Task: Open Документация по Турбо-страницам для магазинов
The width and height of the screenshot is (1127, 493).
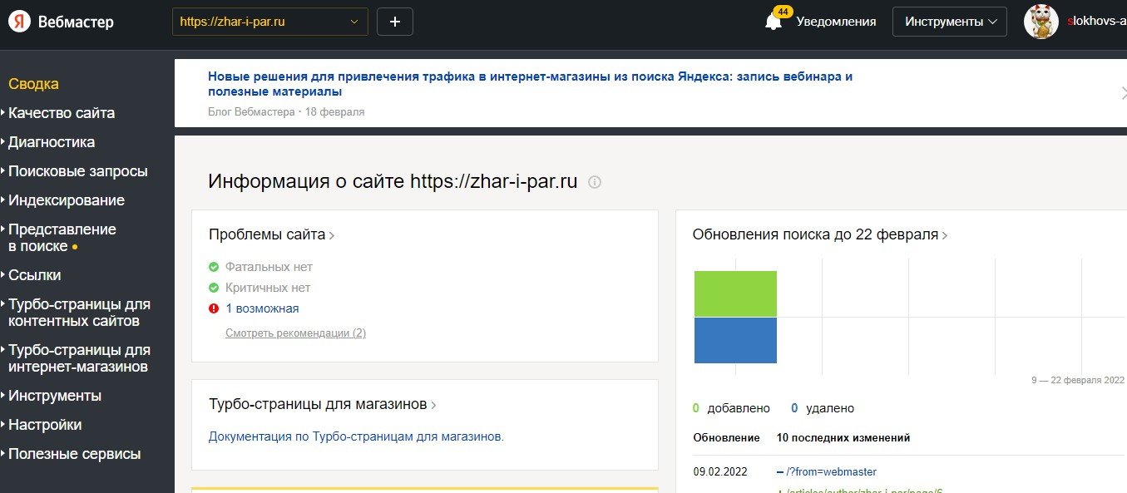Action: [356, 436]
